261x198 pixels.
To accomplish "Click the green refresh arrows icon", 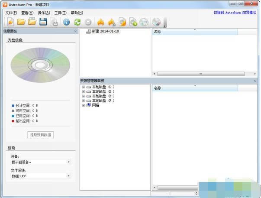I will 77,22.
